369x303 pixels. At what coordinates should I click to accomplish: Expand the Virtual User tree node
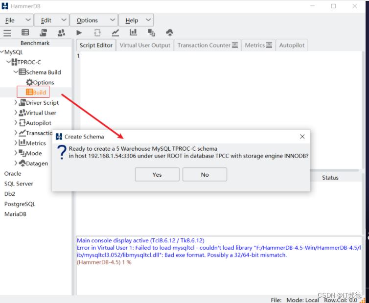click(x=16, y=113)
